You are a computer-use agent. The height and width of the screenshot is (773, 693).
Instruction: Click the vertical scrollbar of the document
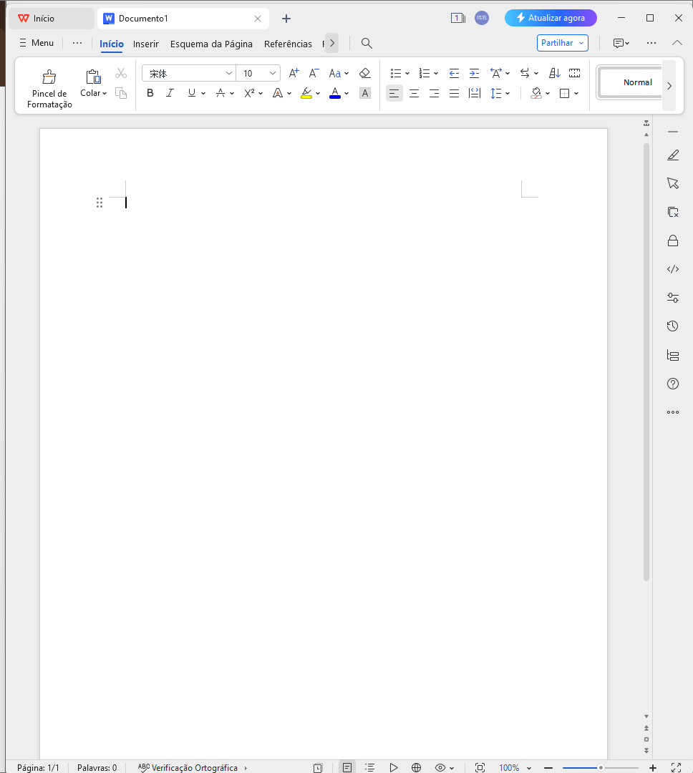coord(646,362)
